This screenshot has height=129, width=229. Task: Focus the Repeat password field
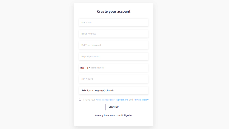click(x=113, y=56)
